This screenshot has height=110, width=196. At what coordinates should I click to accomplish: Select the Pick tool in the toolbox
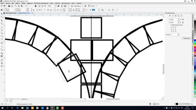click(2, 14)
